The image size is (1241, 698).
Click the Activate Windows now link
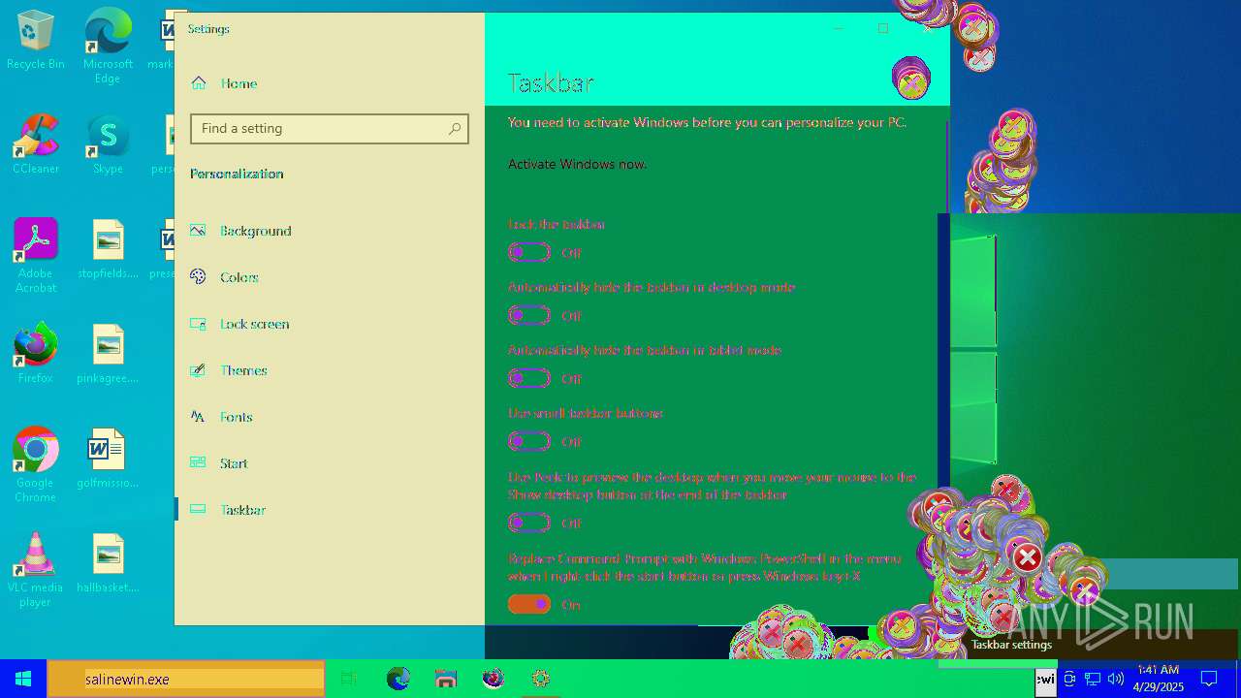click(577, 164)
